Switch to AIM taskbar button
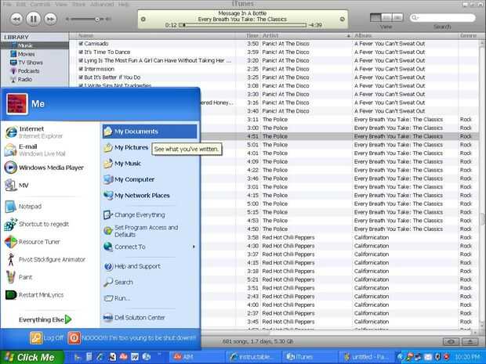Screen dimensions: 486x364 [197, 357]
